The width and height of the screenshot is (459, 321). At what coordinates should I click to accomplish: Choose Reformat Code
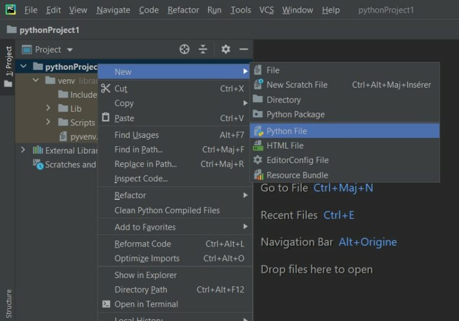coord(173,243)
